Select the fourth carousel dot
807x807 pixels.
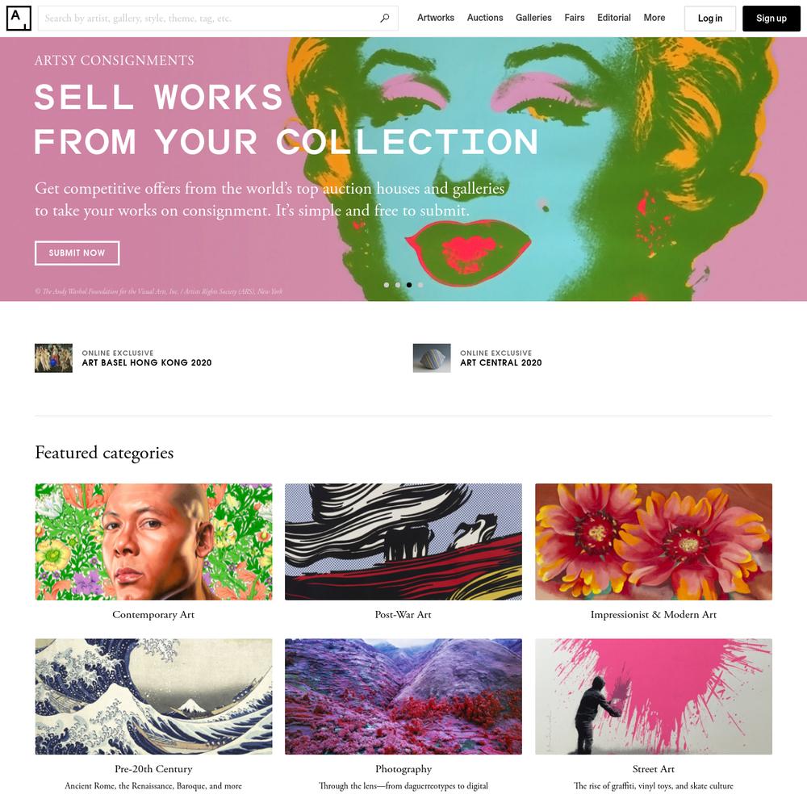click(x=420, y=285)
